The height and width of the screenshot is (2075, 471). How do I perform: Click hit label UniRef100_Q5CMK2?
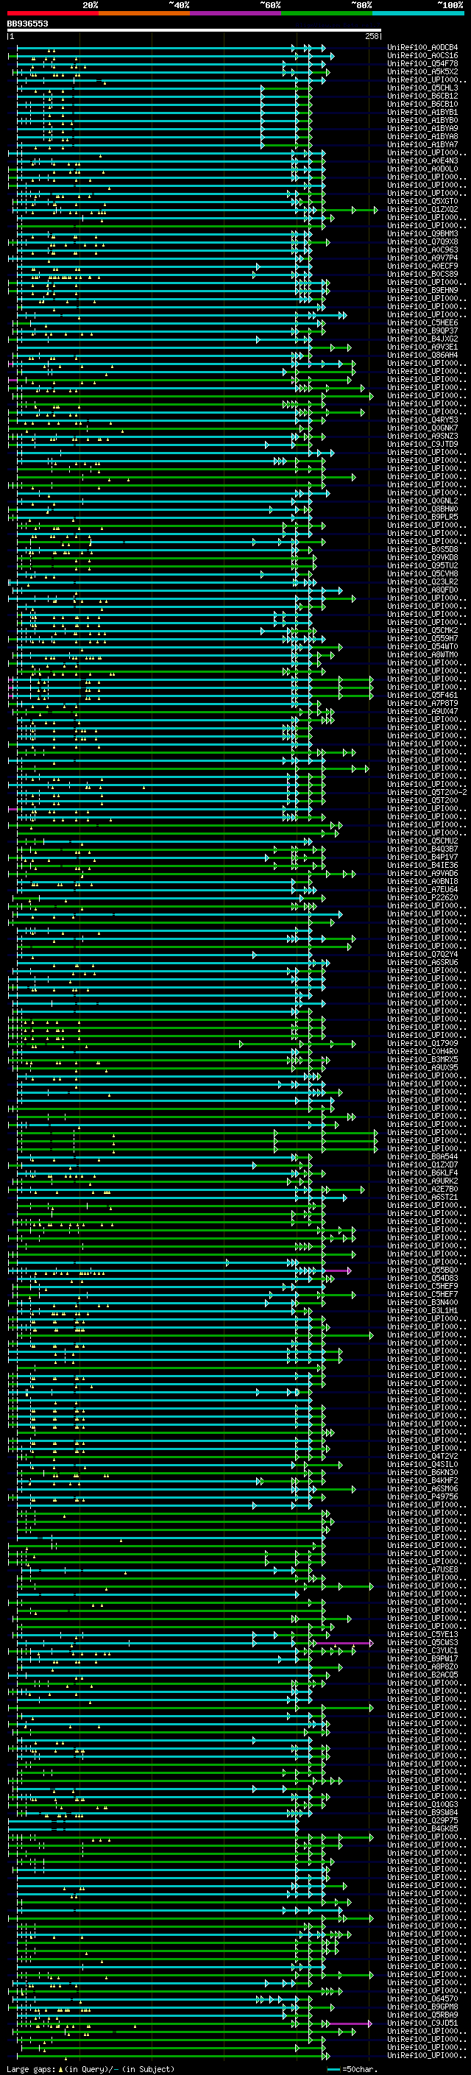point(422,631)
